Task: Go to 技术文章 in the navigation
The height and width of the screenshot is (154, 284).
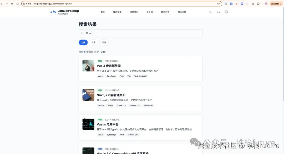Action: [117, 12]
